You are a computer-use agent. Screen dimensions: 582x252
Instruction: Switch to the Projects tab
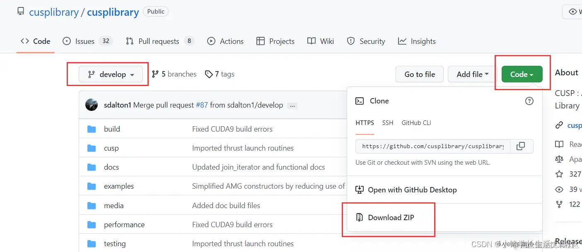(275, 41)
